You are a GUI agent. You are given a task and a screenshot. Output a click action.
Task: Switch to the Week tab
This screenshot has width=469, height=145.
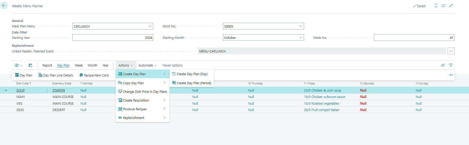79,65
